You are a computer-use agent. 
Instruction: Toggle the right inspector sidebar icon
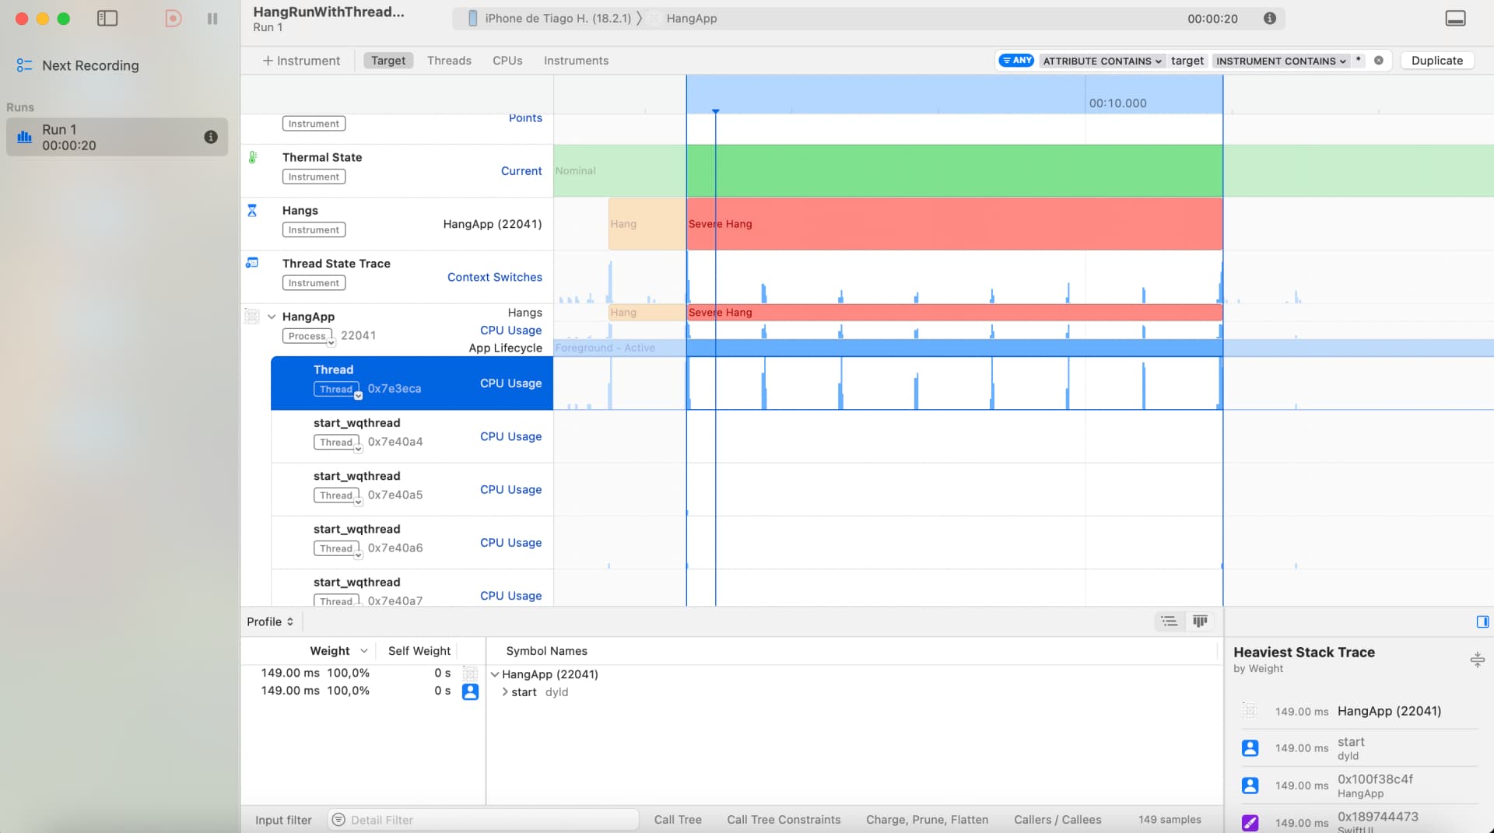1482,621
